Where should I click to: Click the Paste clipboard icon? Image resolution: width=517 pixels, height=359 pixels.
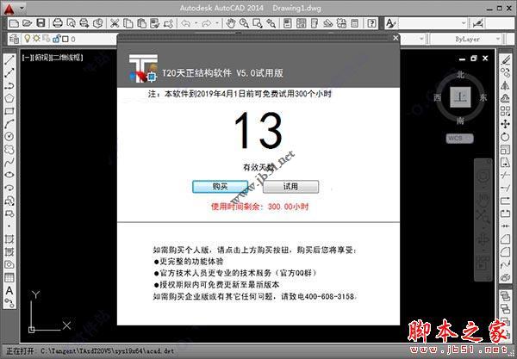point(141,23)
